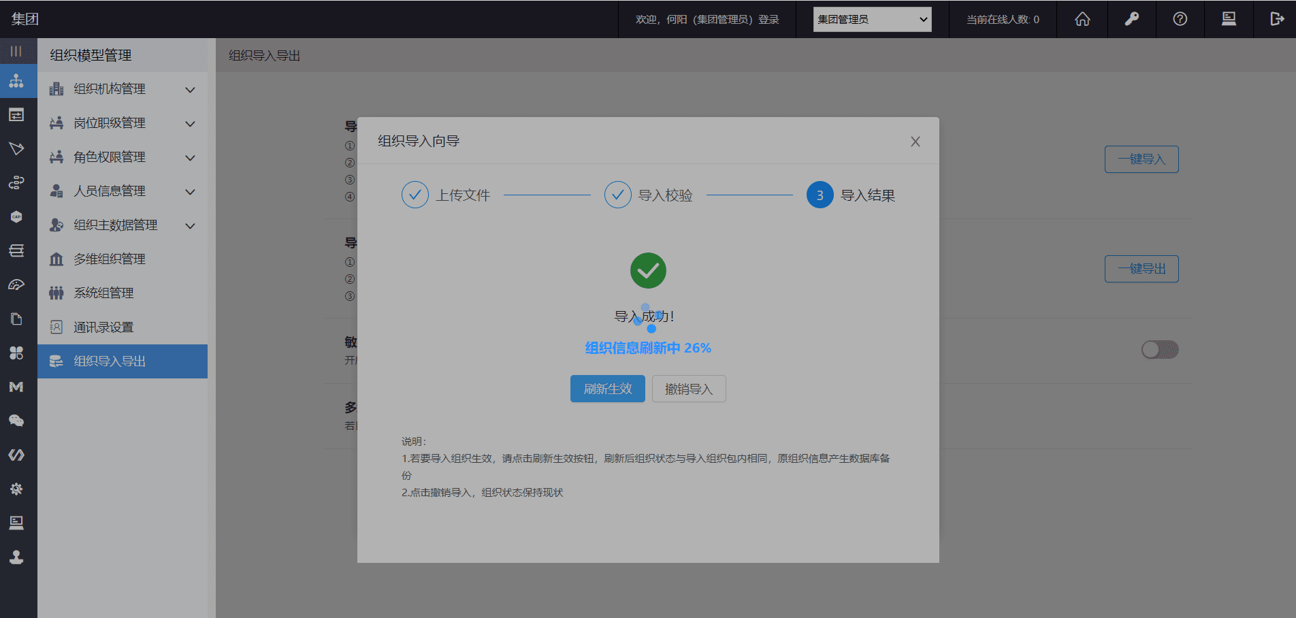The image size is (1296, 618).
Task: Click the database stack sidebar icon
Action: point(16,250)
